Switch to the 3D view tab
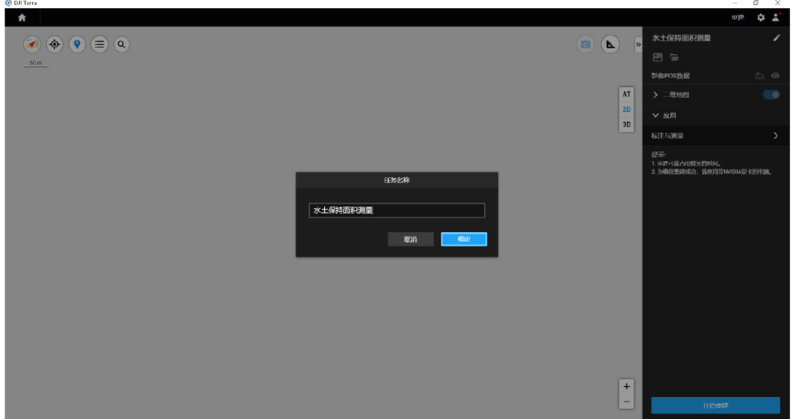This screenshot has height=419, width=792. tap(626, 125)
